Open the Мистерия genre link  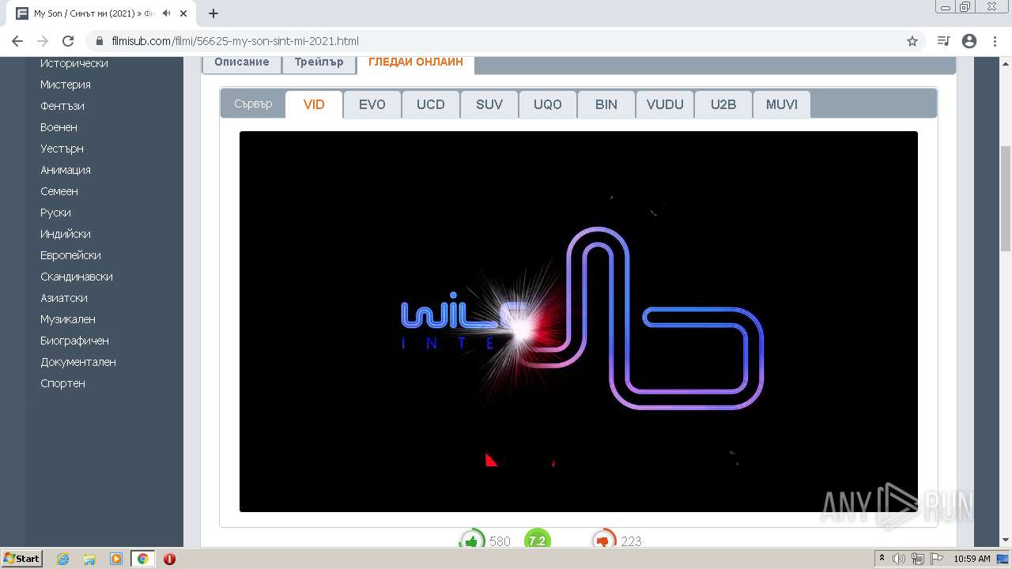[x=66, y=85]
